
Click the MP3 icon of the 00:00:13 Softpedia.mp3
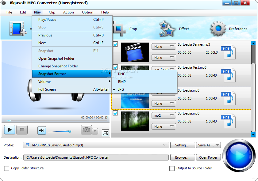coord(228,98)
